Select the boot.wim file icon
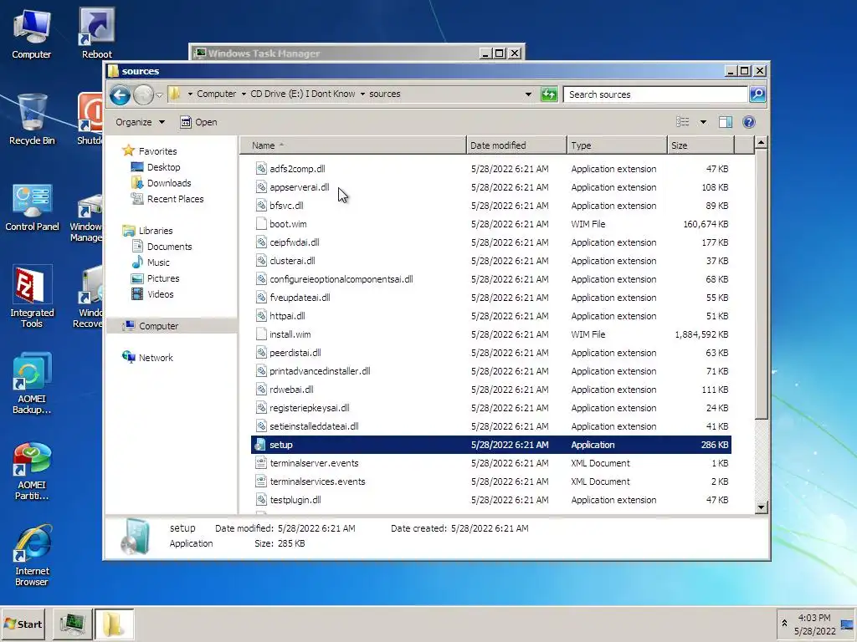The width and height of the screenshot is (857, 642). (x=261, y=224)
